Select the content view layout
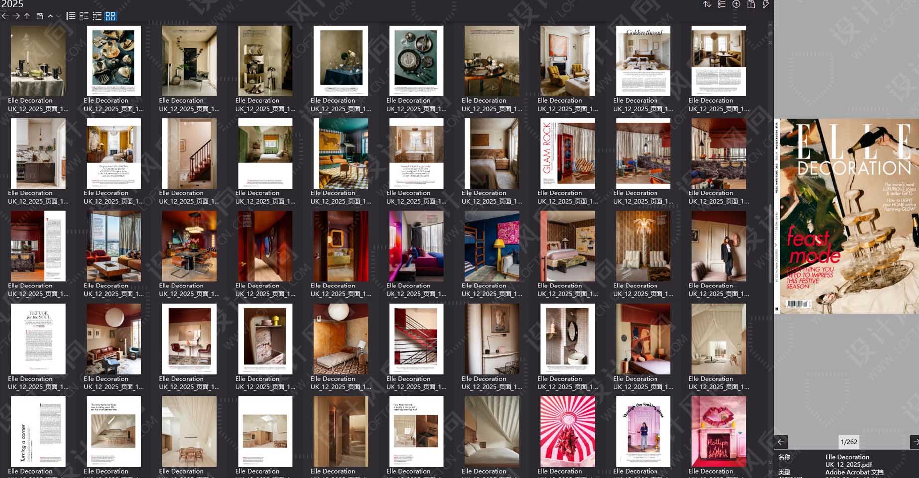The width and height of the screenshot is (919, 478). [98, 16]
